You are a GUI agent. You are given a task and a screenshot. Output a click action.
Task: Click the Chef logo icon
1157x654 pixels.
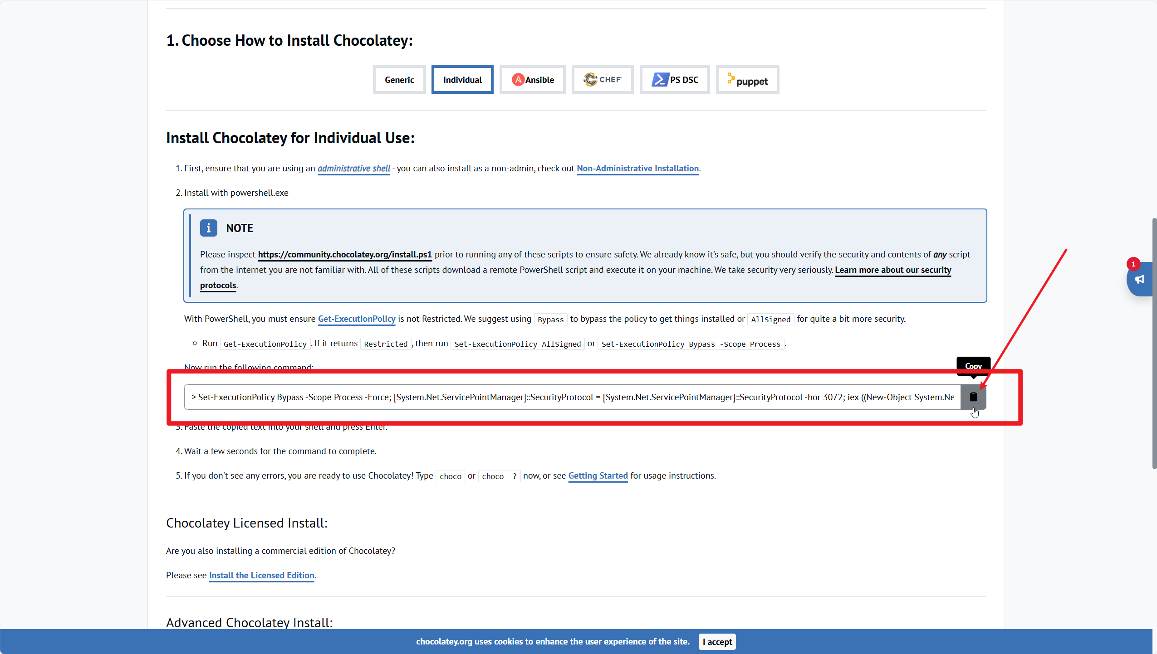[590, 80]
